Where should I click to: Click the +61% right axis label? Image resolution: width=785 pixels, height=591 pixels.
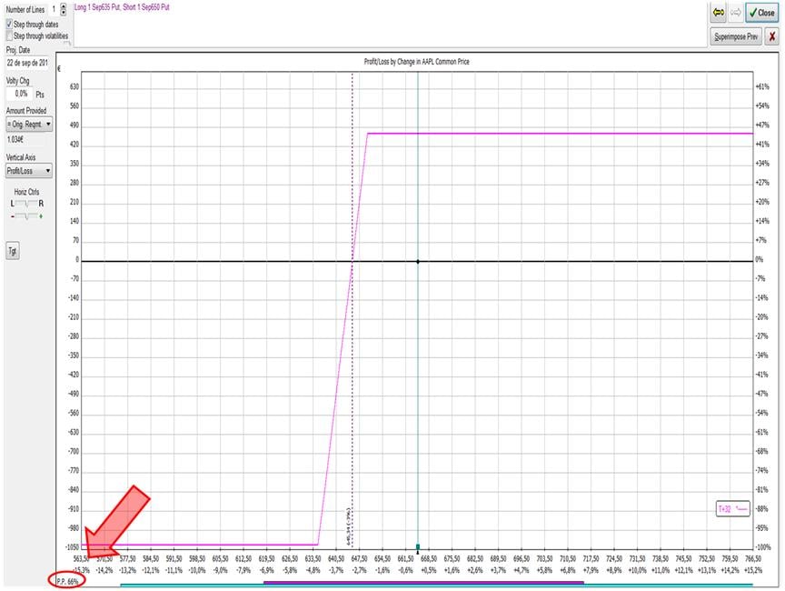[762, 86]
